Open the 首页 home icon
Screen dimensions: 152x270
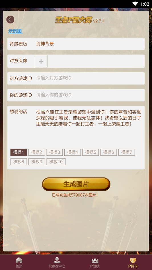coord(19,260)
